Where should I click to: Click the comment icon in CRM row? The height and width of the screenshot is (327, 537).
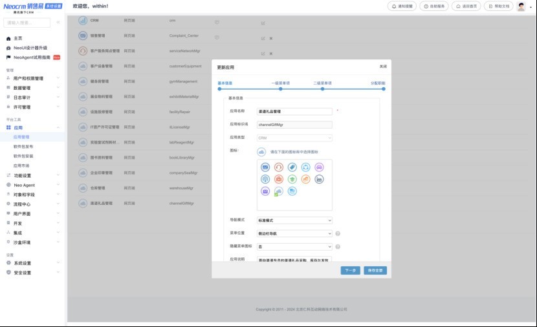point(217,22)
